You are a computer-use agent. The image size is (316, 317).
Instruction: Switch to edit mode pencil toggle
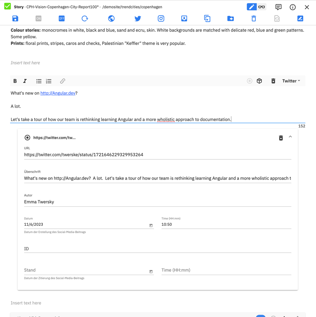pos(252,7)
